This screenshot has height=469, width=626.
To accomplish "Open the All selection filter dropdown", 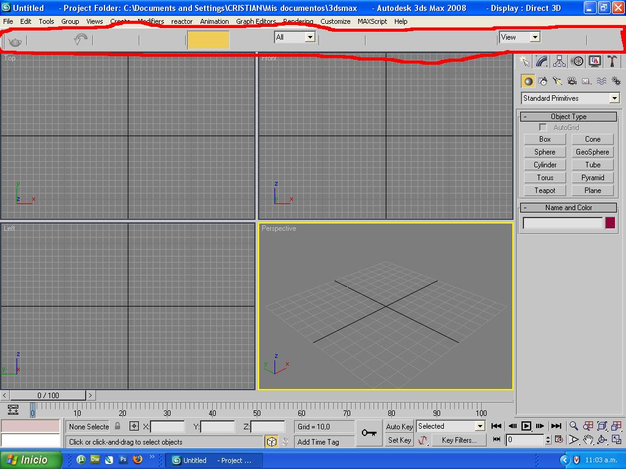I will (295, 37).
